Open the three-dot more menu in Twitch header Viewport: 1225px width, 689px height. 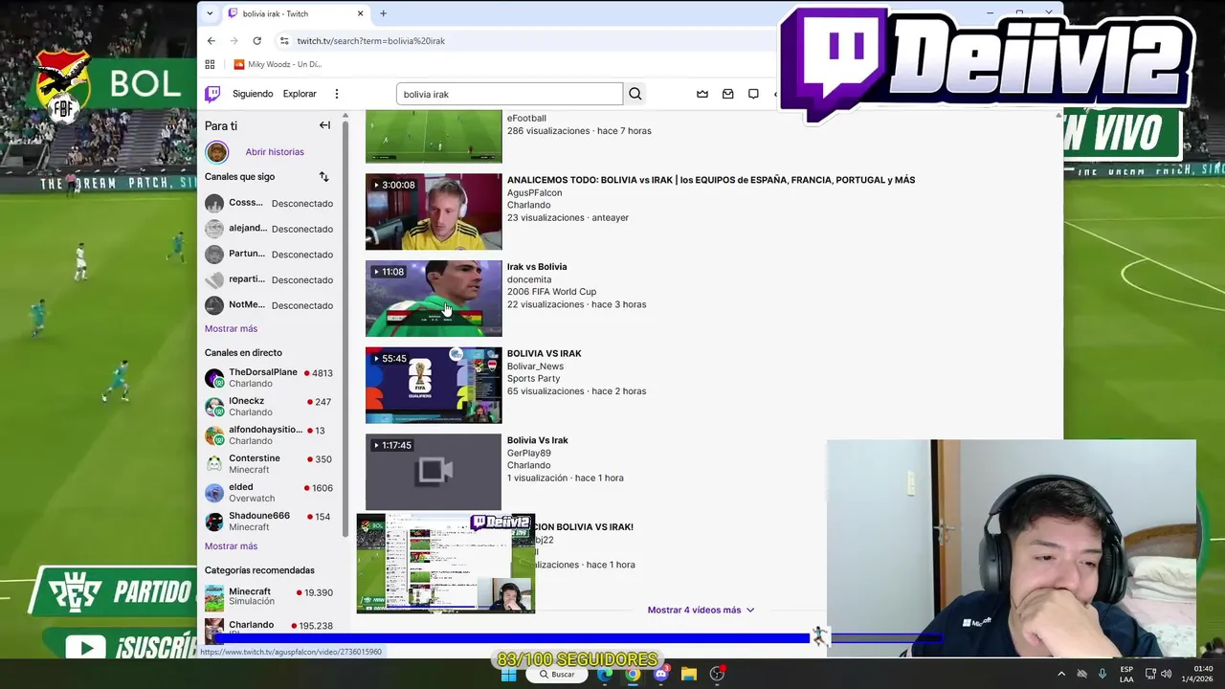(336, 94)
